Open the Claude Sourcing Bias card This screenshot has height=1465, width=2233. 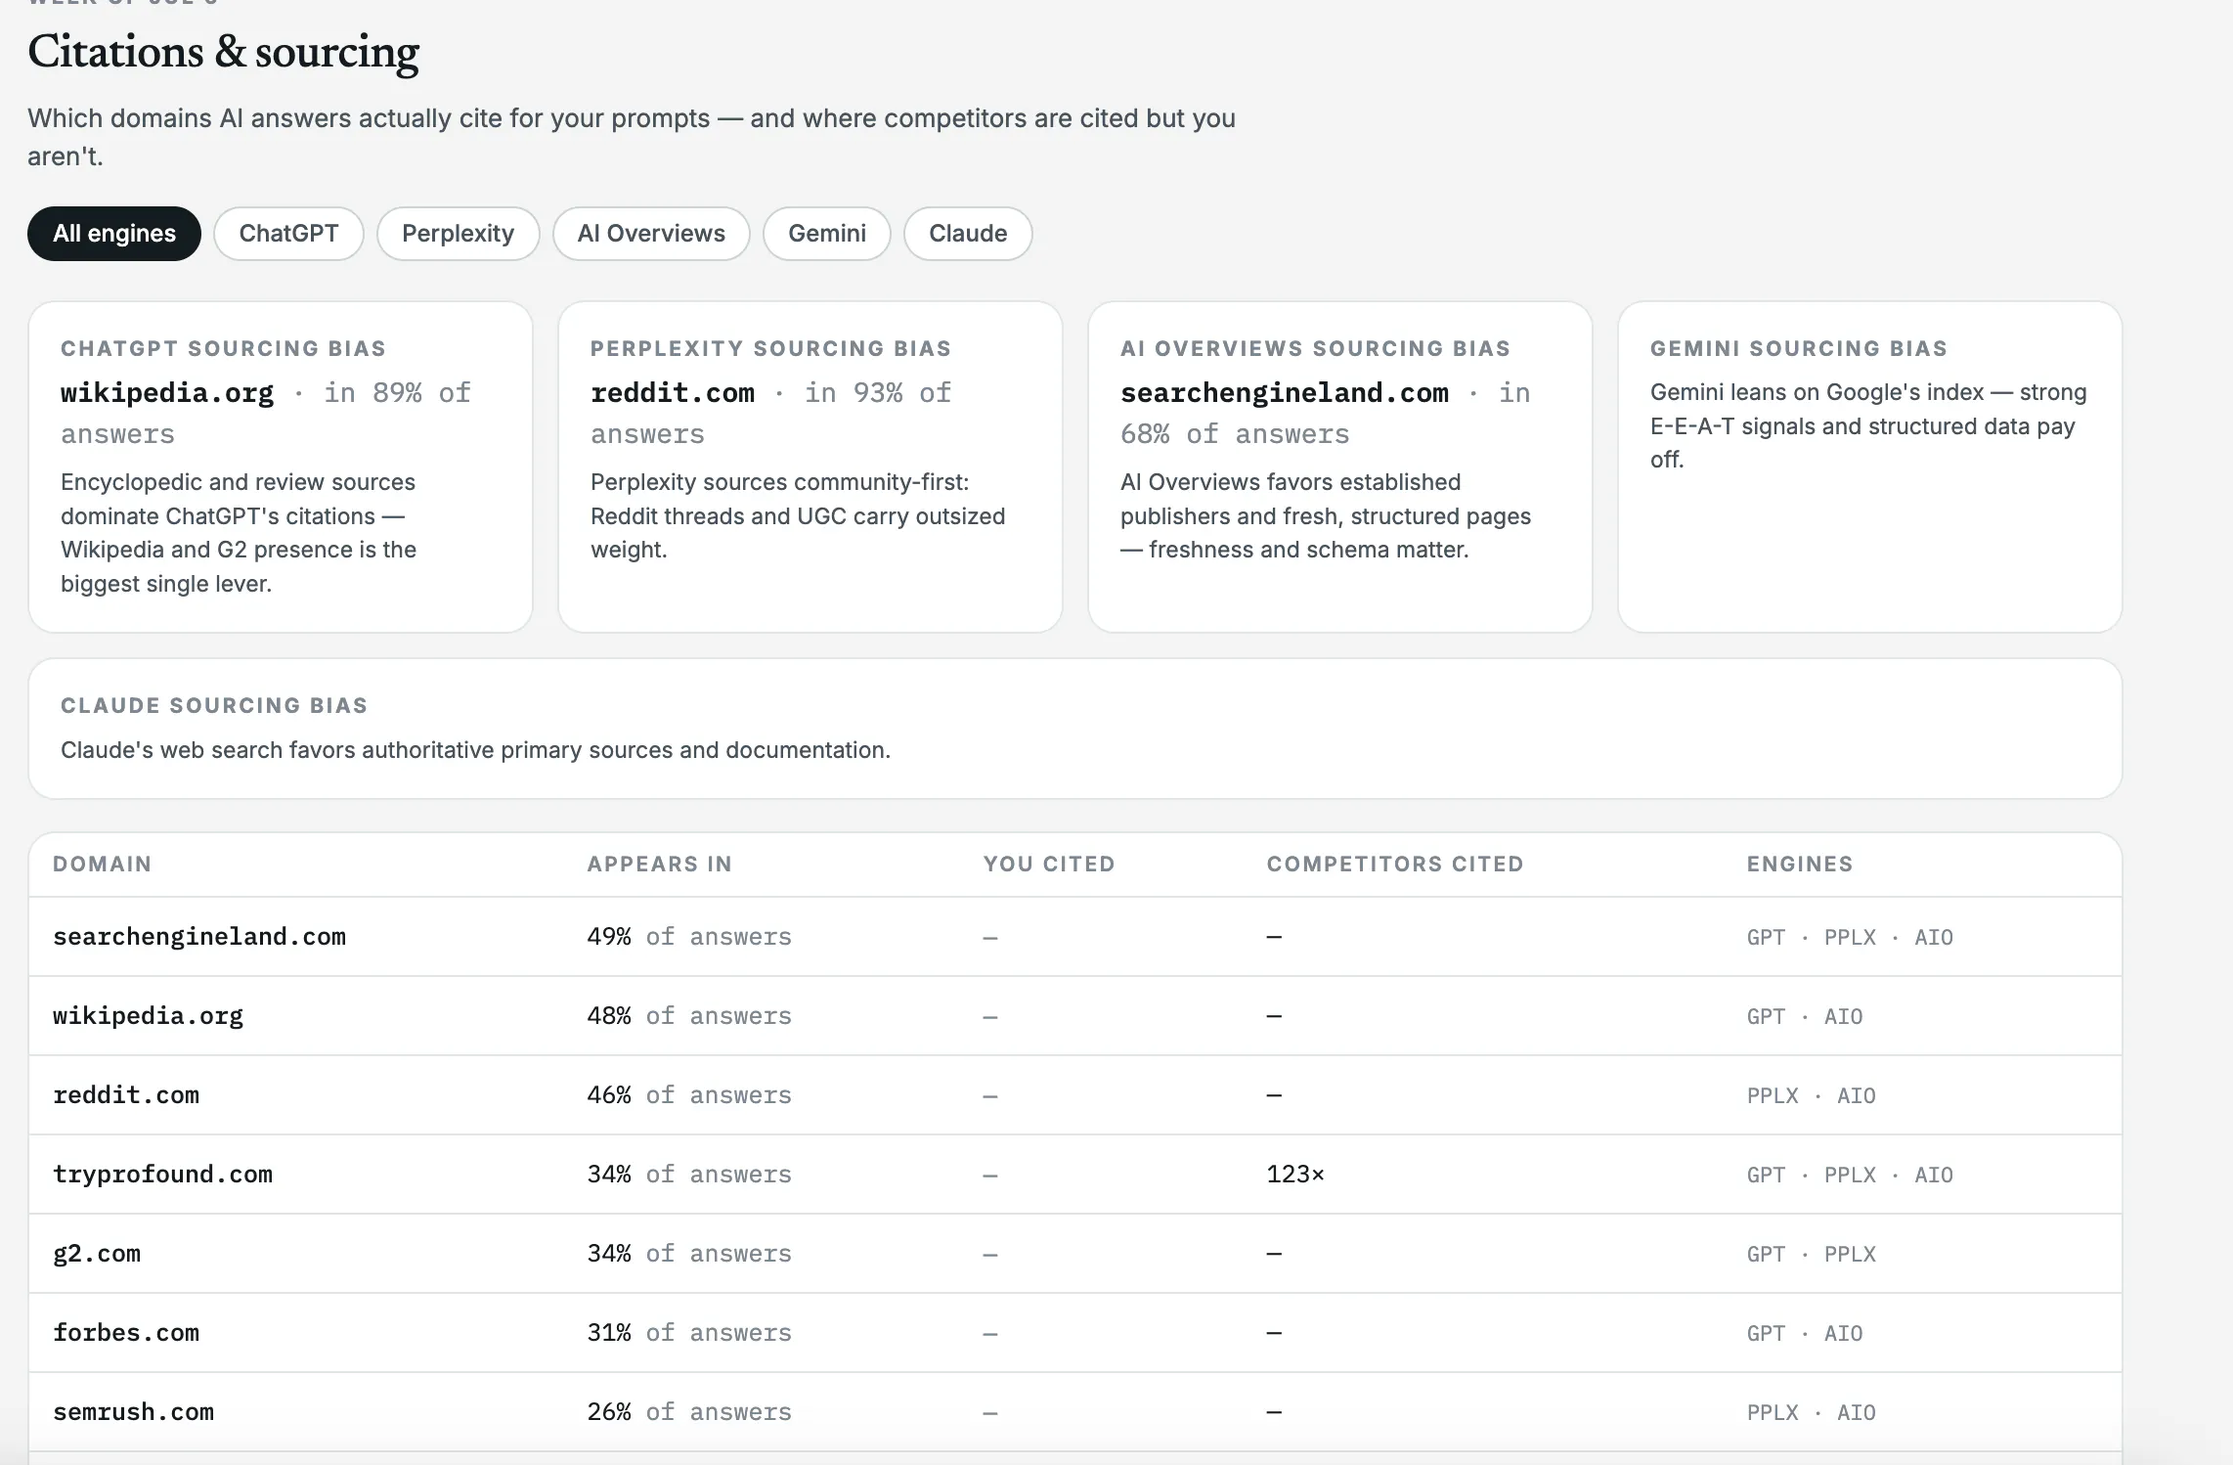click(1075, 729)
